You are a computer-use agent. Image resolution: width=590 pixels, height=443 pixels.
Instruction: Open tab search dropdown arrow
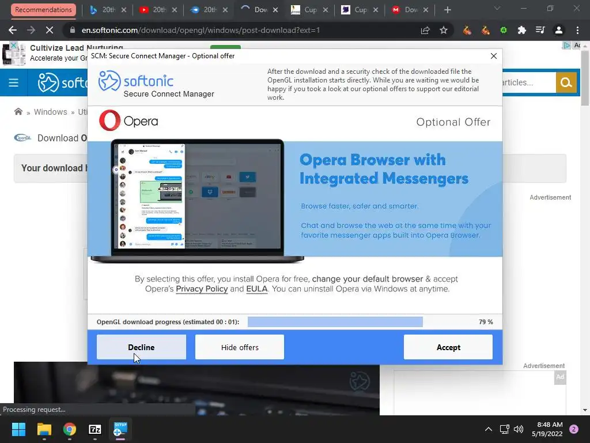click(x=497, y=8)
